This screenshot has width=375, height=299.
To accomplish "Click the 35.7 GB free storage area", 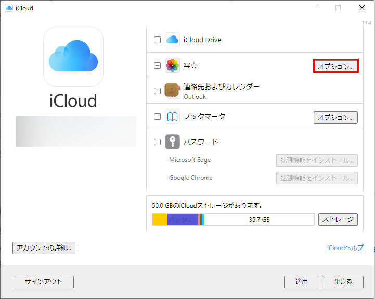I will (x=259, y=219).
